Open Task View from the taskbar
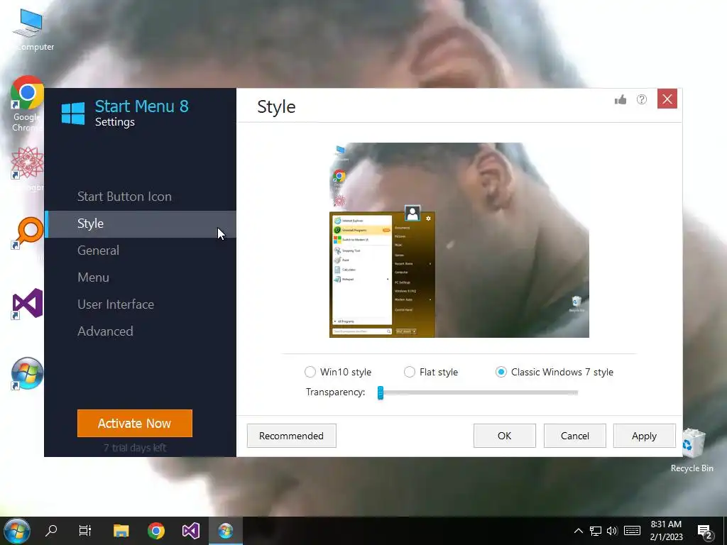727x545 pixels. tap(85, 530)
